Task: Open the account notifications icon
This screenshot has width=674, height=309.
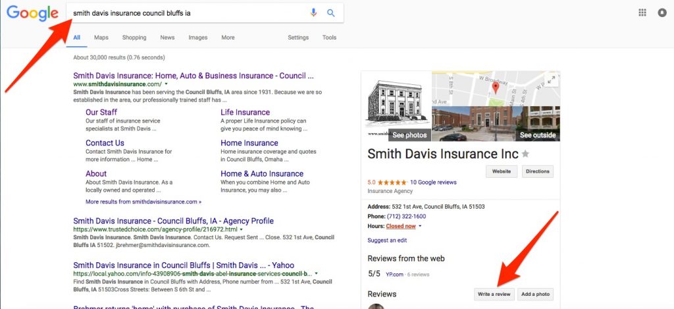Action: (x=661, y=13)
